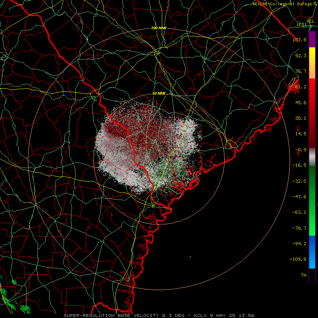
Task: Click the 76.7 velocity scale value
Action: click(301, 71)
